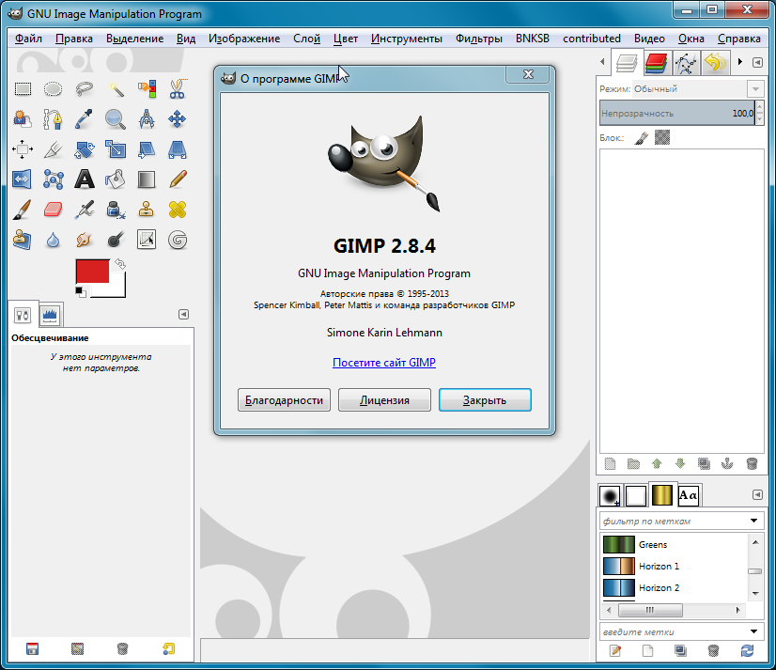Screen dimensions: 776x670
Task: Select the Bucket Fill tool
Action: (x=116, y=179)
